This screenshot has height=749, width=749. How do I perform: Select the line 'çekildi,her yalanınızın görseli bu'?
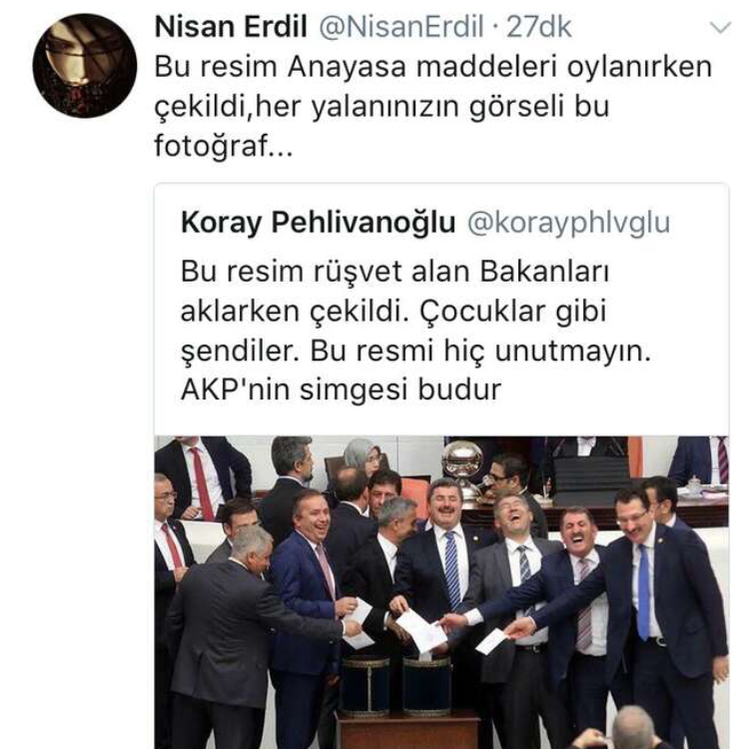(x=381, y=107)
